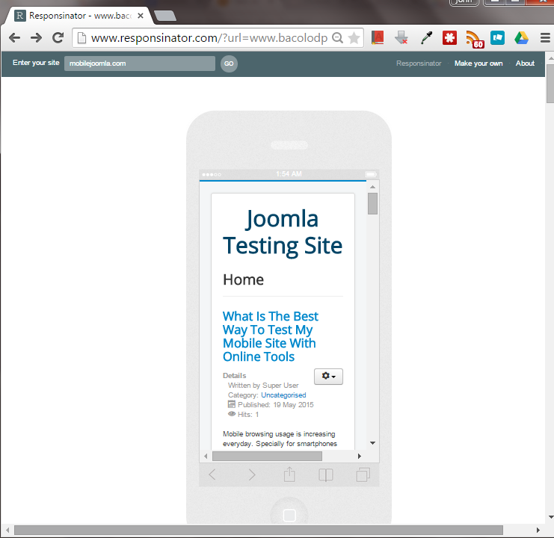Open the Google Drive extension icon
Screen dimensions: 554x538
522,38
